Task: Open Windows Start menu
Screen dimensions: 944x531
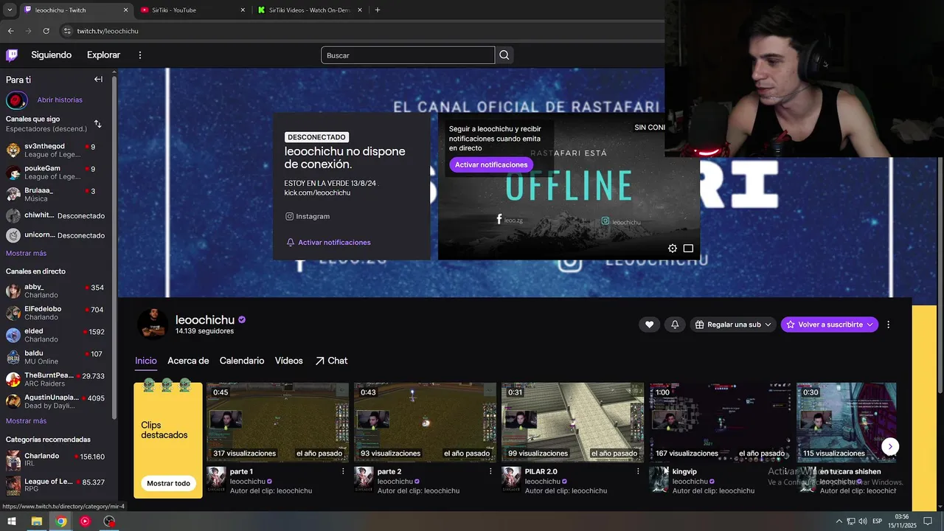Action: (x=12, y=521)
